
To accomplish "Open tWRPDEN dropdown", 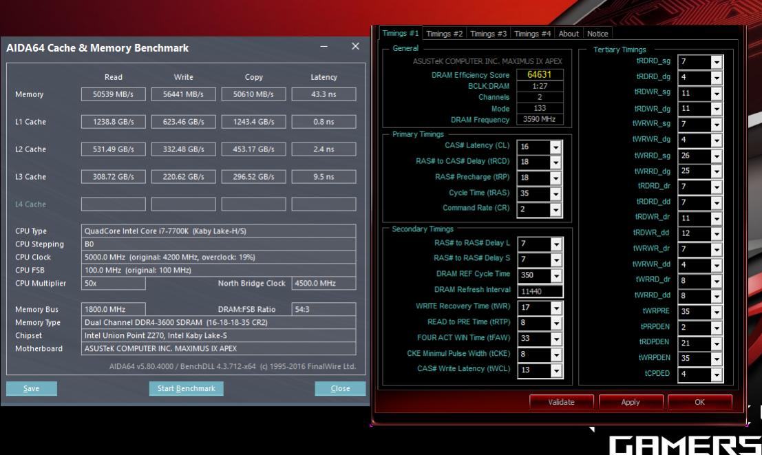I will pos(717,359).
